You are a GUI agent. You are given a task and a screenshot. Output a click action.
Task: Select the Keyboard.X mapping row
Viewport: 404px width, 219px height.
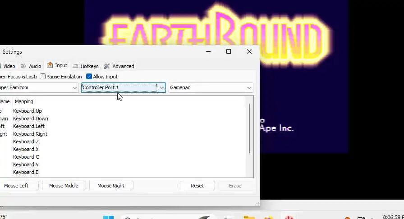pyautogui.click(x=122, y=149)
